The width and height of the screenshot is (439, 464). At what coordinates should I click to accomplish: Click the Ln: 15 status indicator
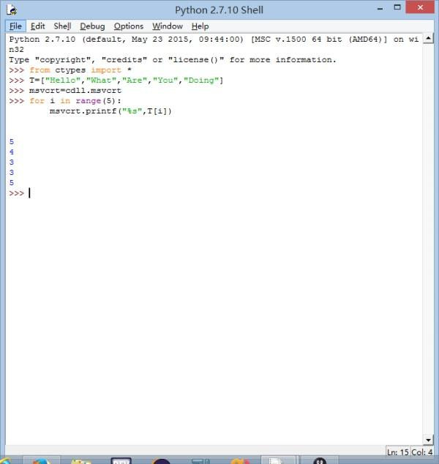pos(398,452)
